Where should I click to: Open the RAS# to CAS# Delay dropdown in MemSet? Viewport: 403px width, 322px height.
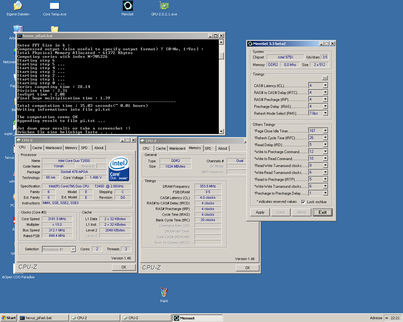coord(325,92)
